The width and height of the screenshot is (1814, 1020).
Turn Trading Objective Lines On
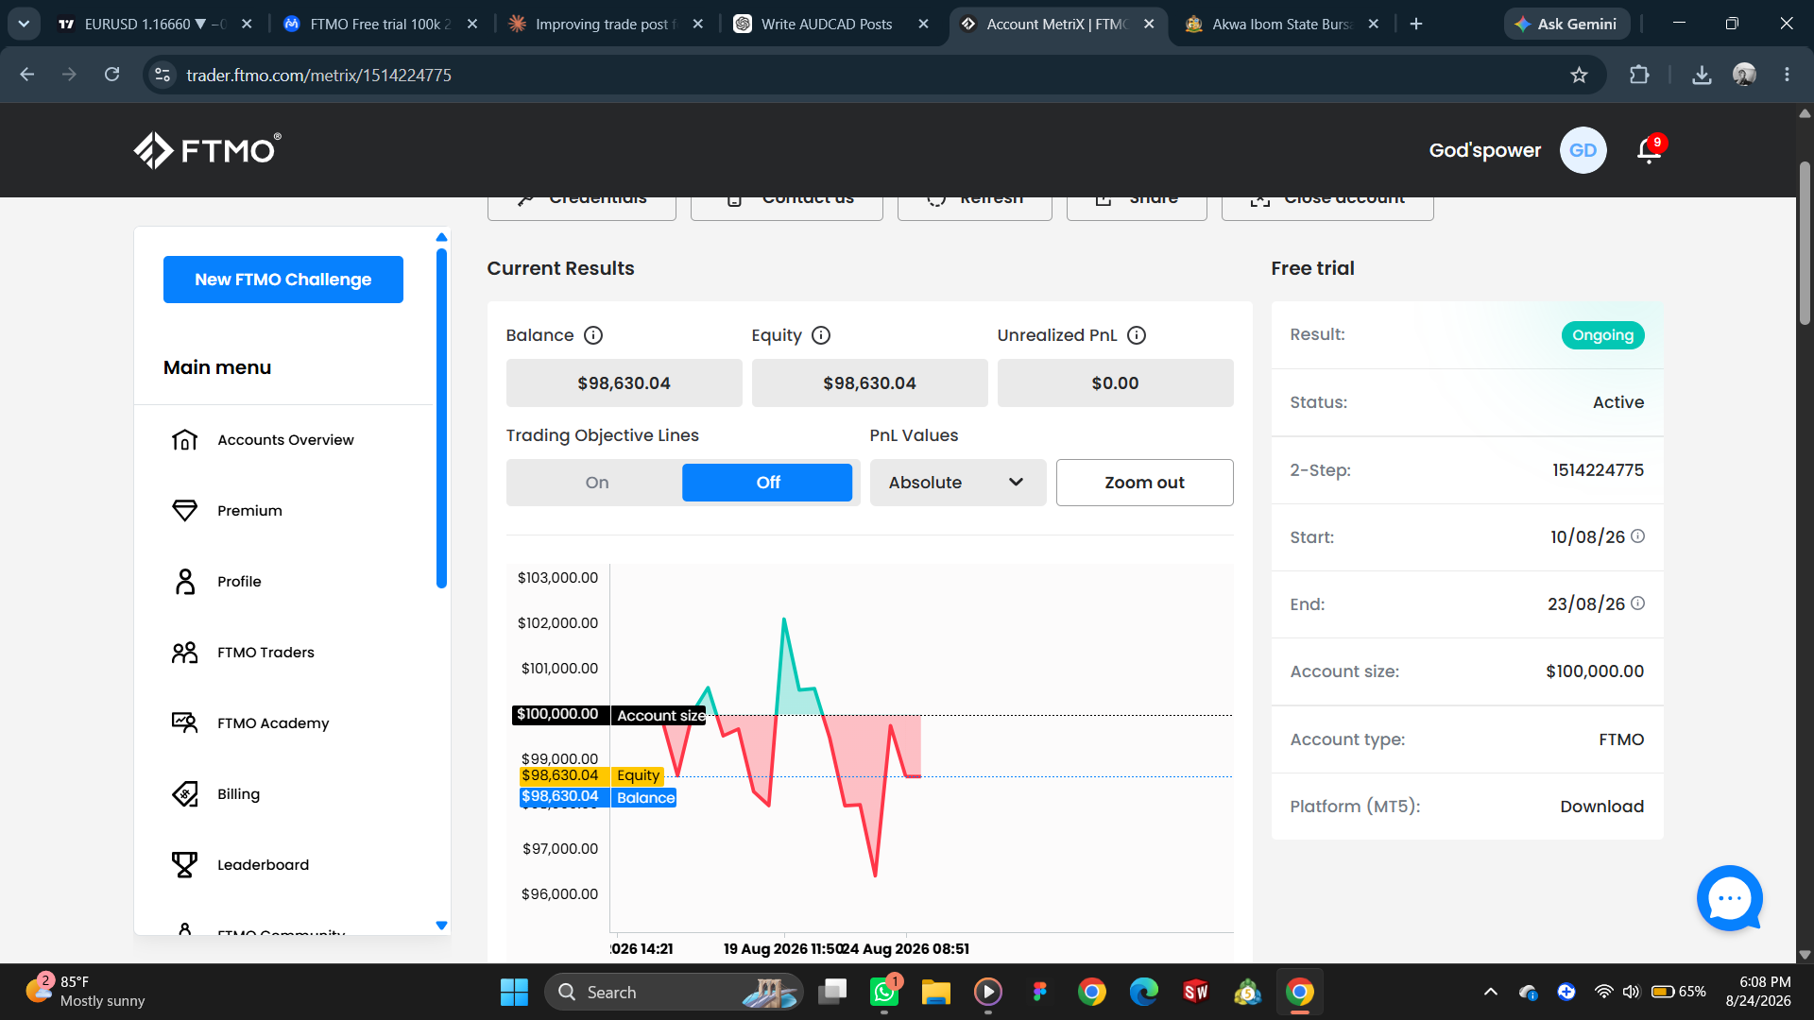point(596,483)
